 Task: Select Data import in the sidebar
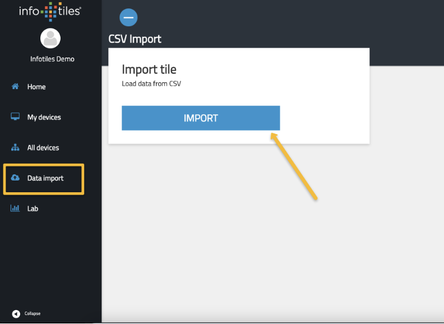click(44, 179)
